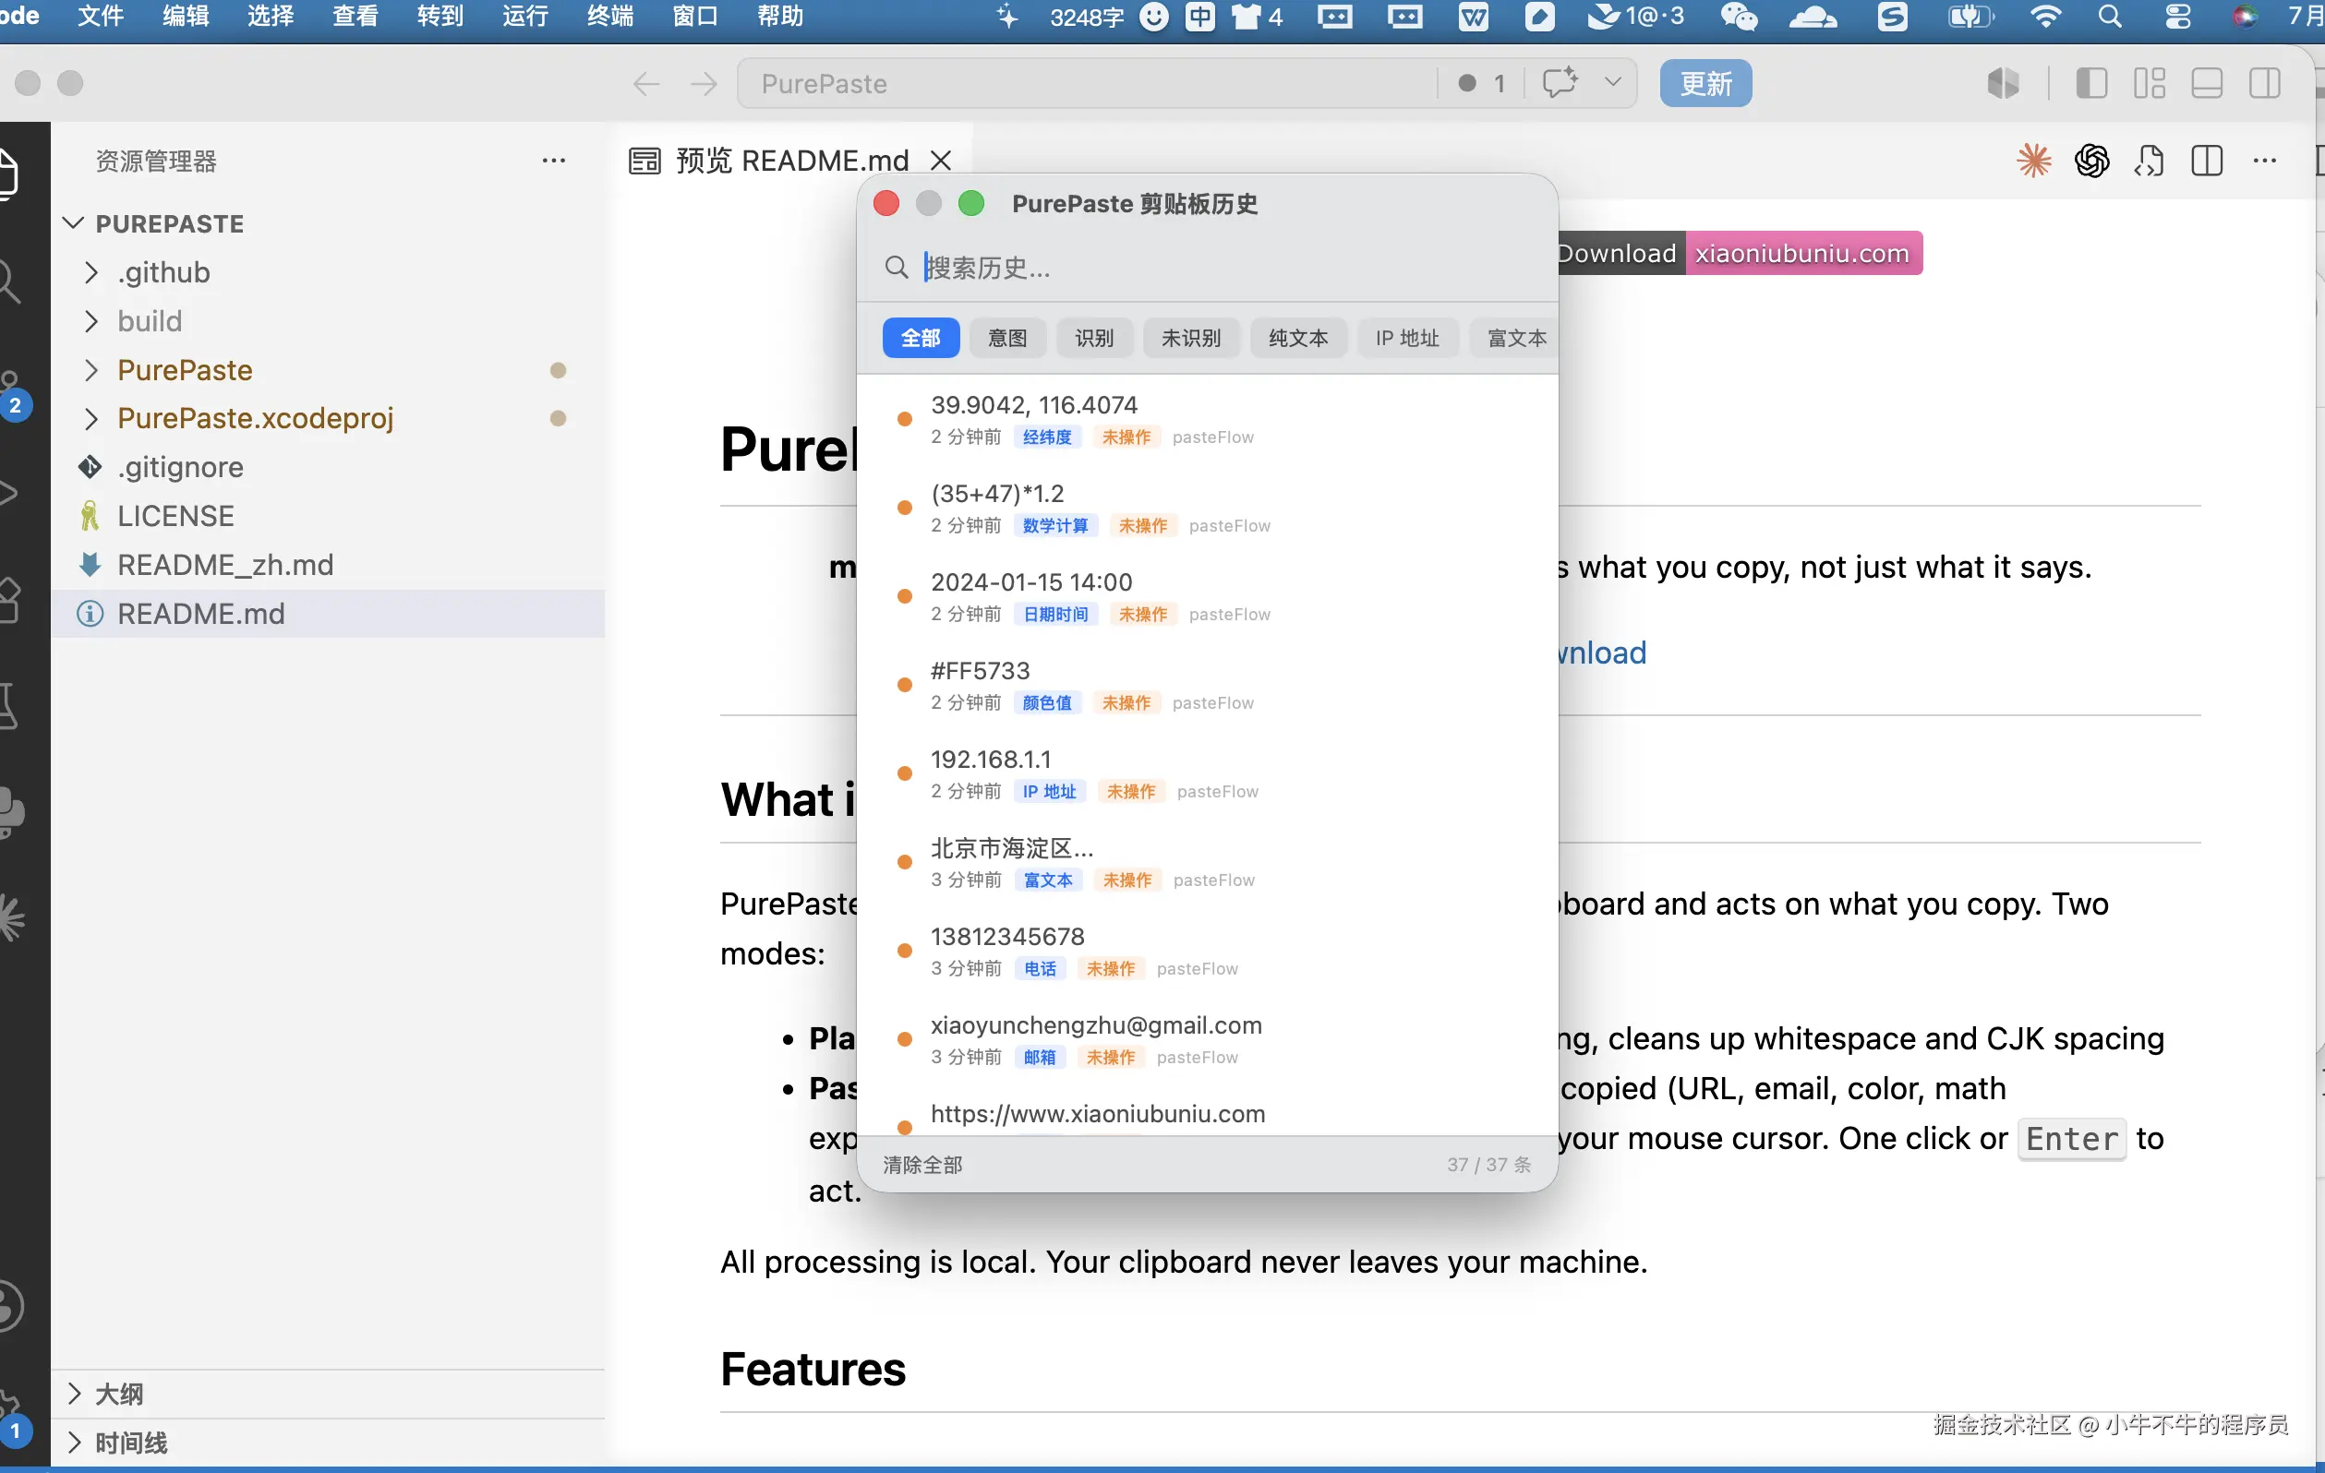Open the 帮助 menu
This screenshot has height=1473, width=2325.
780,17
